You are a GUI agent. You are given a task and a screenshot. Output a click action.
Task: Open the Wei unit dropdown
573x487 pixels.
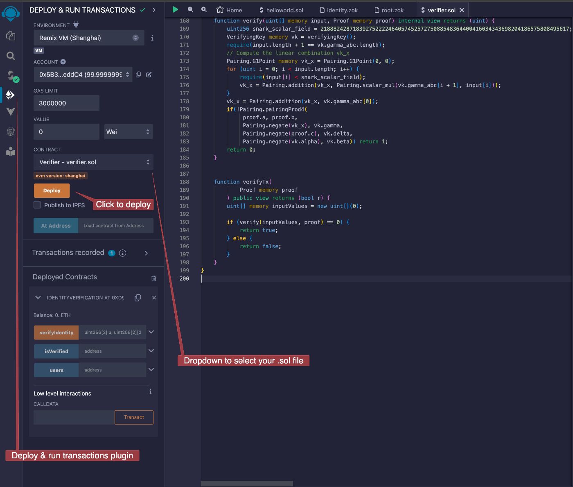coord(128,132)
